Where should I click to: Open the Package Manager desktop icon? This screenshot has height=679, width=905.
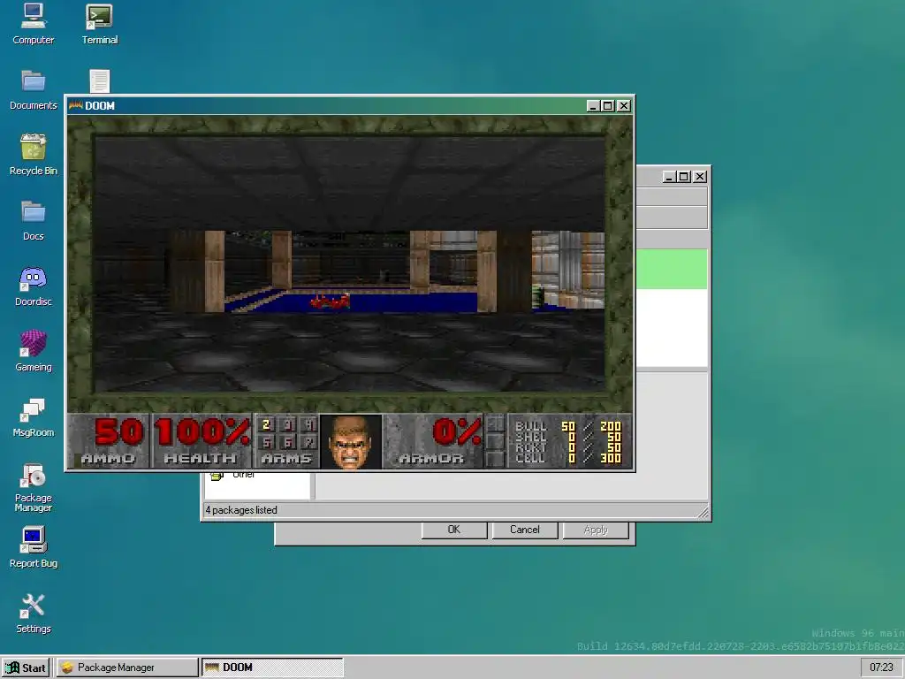tap(33, 487)
